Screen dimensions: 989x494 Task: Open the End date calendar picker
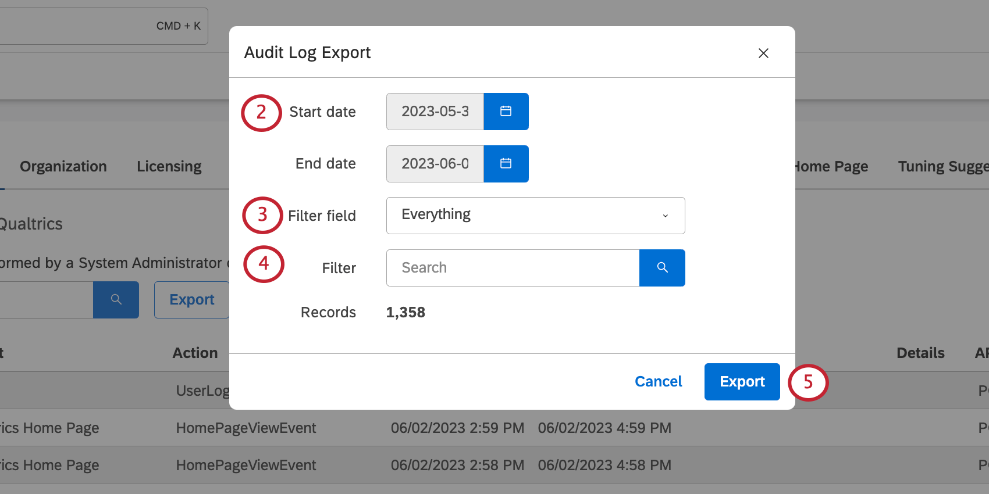(x=506, y=164)
